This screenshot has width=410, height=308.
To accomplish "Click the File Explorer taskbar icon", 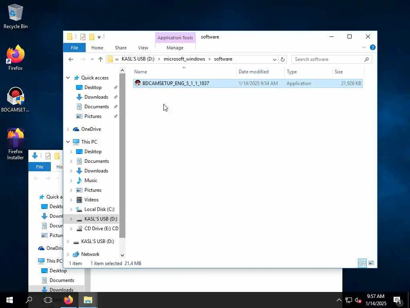I will click(x=88, y=300).
